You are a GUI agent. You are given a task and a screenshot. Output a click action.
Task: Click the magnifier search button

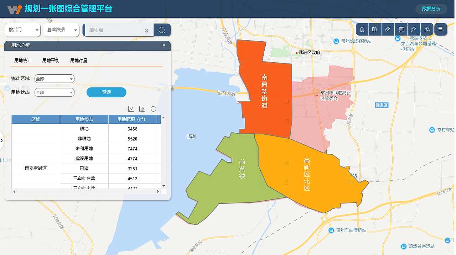click(162, 30)
